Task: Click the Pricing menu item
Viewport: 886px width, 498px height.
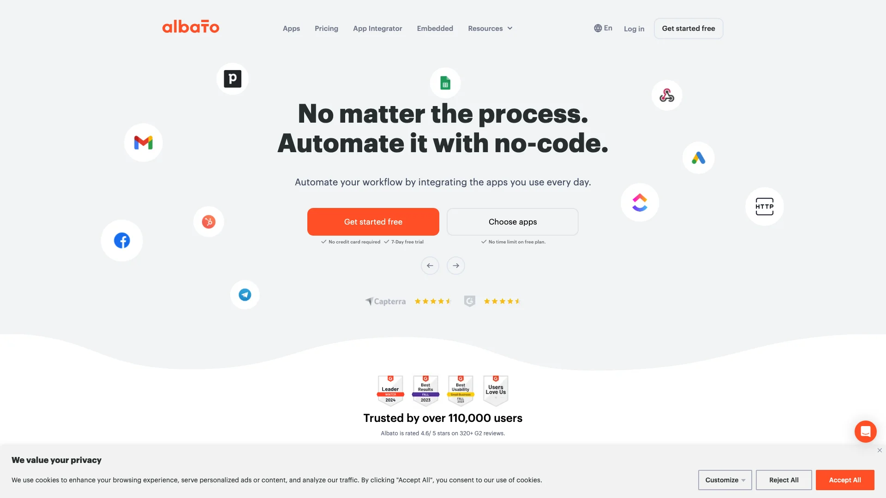Action: [x=326, y=29]
